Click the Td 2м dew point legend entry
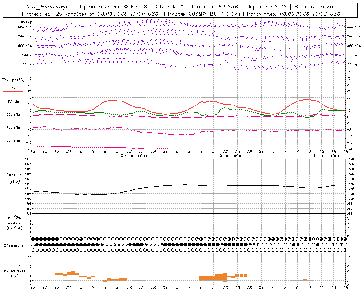The image size is (362, 290). click(x=13, y=101)
